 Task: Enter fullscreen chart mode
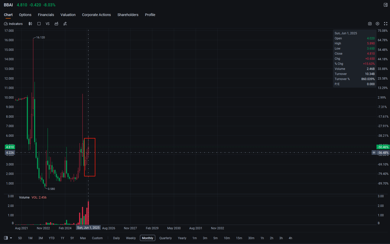[x=386, y=24]
